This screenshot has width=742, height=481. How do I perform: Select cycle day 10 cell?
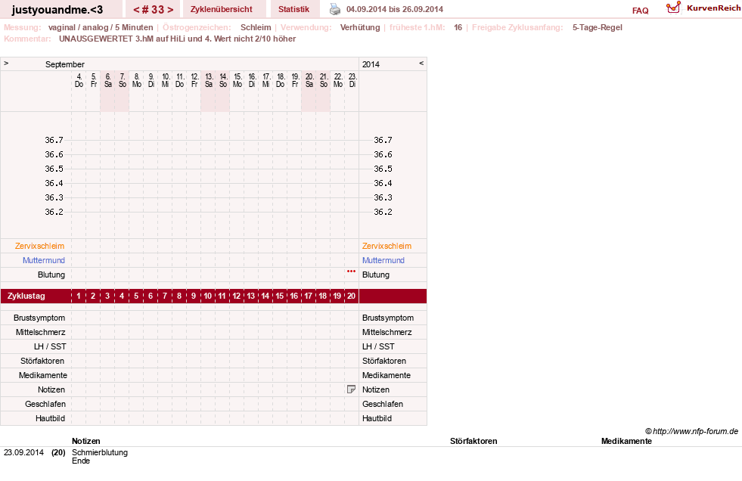click(208, 296)
